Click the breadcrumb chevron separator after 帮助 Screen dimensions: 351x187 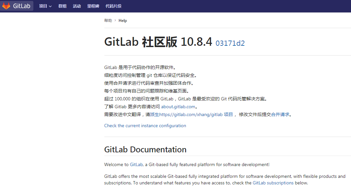click(115, 20)
